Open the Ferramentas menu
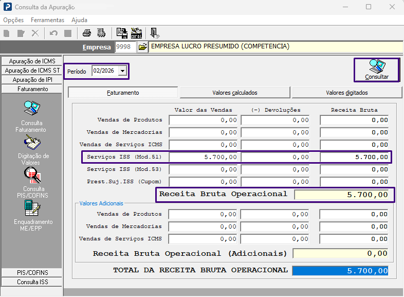Screen dimensions: 404x297 47,20
